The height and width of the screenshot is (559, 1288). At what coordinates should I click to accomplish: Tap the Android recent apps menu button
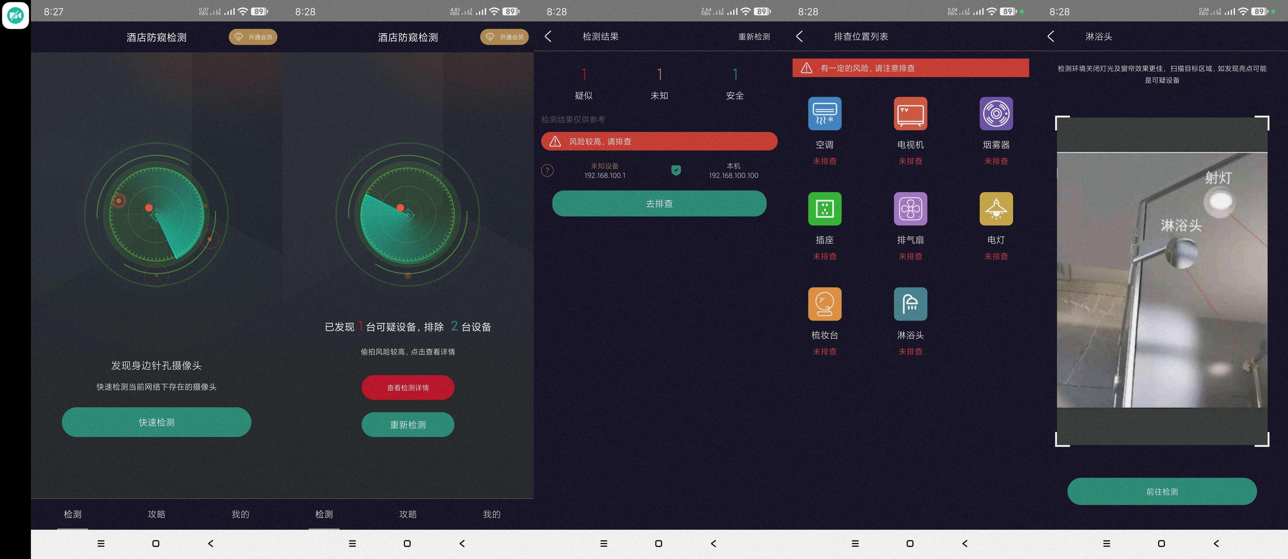tap(101, 543)
